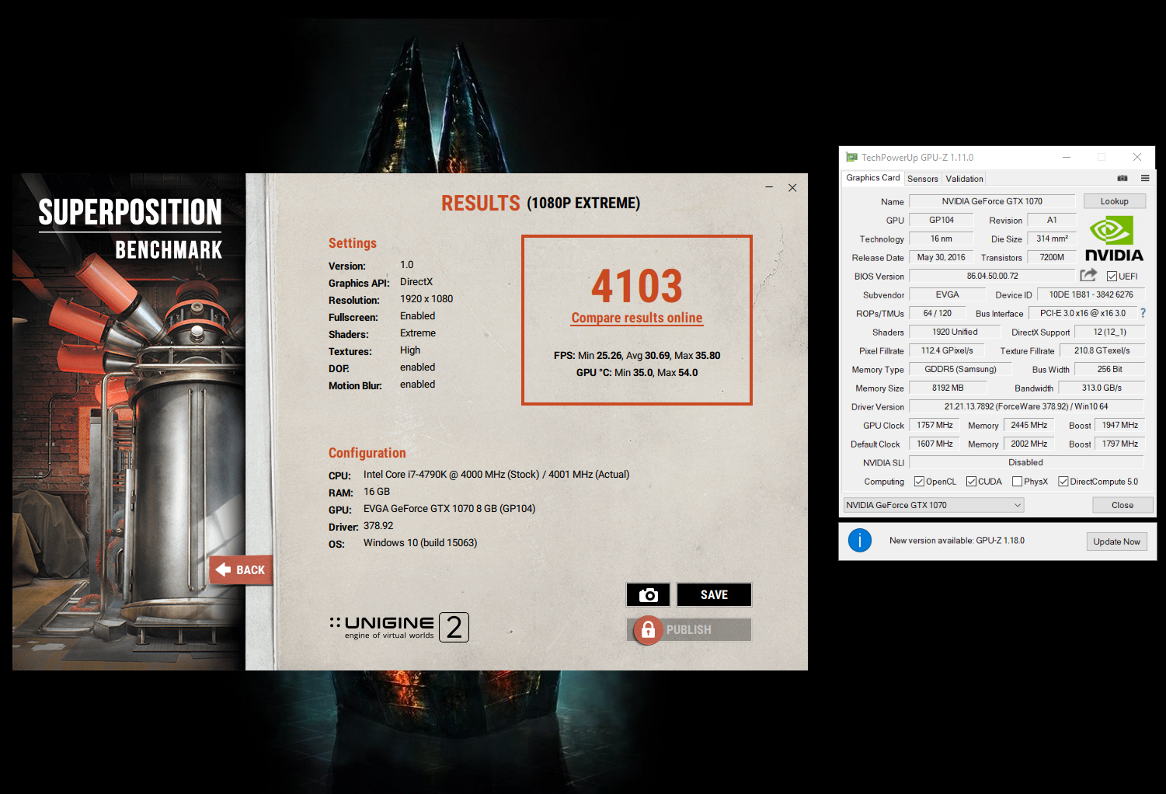The height and width of the screenshot is (794, 1166).
Task: Click the Memory Type GDDR5 value
Action: click(960, 369)
